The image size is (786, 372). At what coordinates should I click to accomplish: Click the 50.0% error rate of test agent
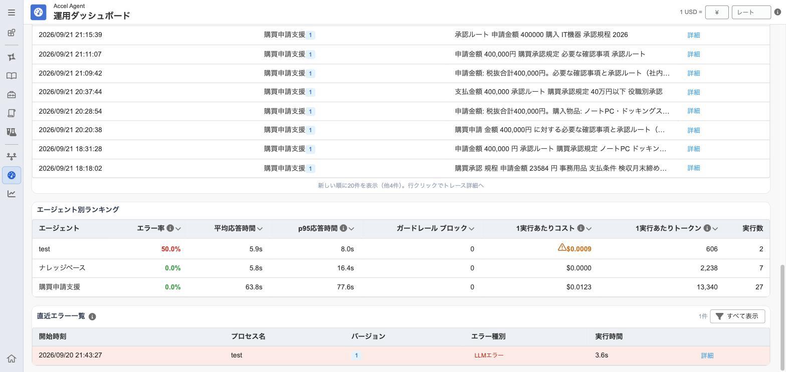point(171,249)
